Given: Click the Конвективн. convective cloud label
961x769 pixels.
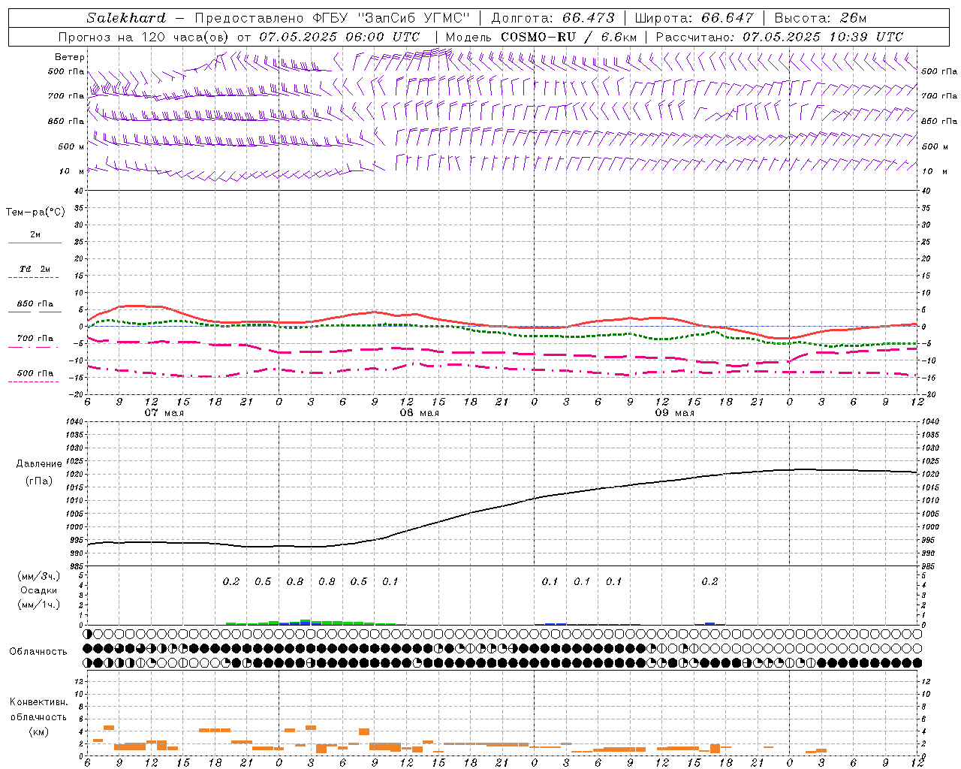Looking at the screenshot, I should click(38, 702).
